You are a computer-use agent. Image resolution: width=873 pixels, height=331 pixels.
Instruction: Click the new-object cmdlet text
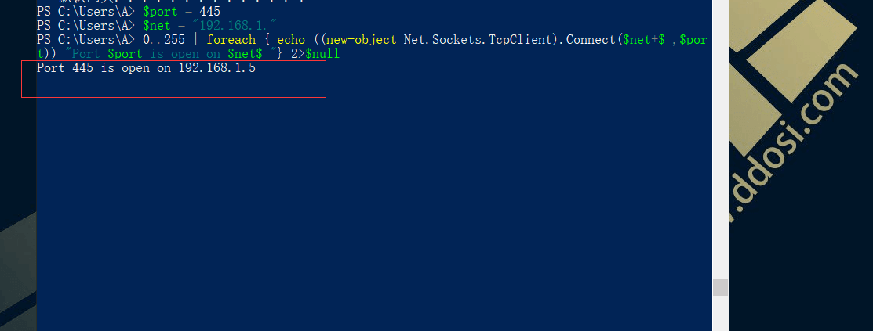[x=362, y=40]
